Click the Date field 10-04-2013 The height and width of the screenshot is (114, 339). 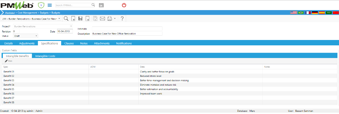pos(65,31)
